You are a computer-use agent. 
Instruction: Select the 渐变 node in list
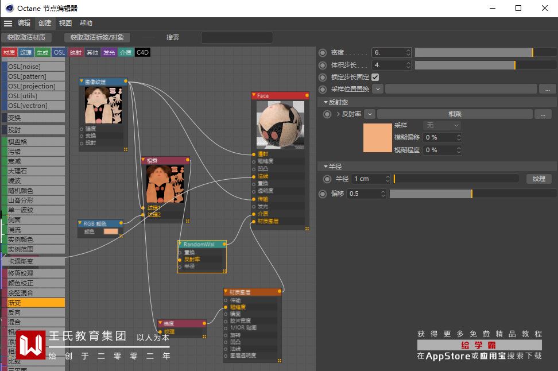(x=34, y=303)
